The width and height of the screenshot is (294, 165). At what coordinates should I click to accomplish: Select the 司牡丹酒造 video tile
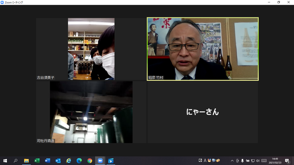point(91,112)
